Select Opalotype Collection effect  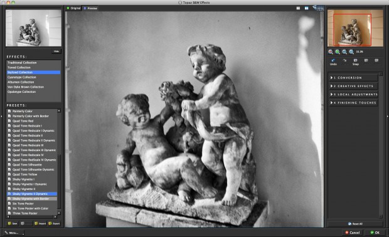click(x=33, y=92)
